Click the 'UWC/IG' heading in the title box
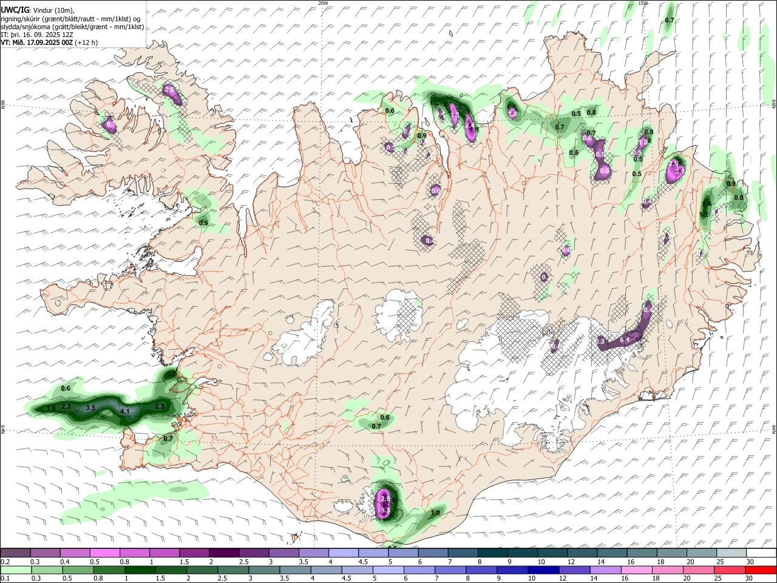777x583 pixels. click(15, 10)
